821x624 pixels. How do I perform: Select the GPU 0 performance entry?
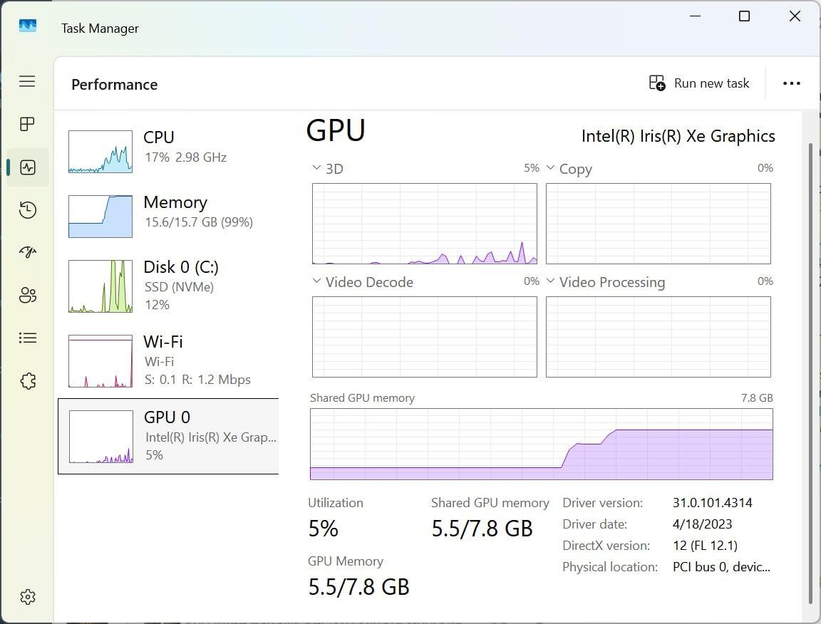pos(167,435)
